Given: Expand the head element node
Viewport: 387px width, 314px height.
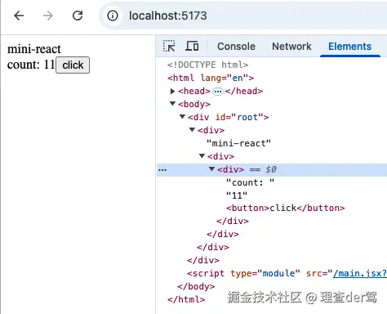Looking at the screenshot, I should [172, 91].
